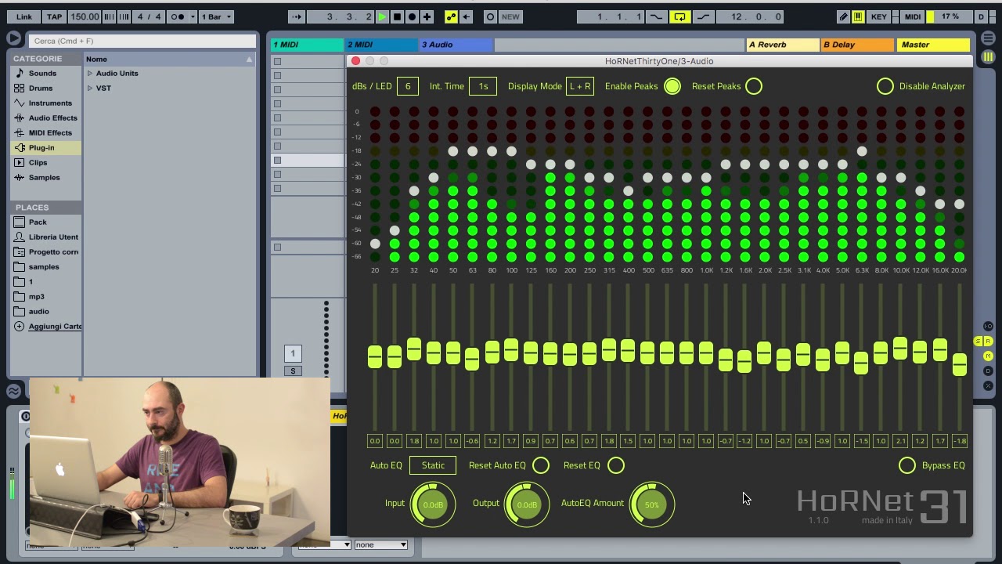The image size is (1002, 564).
Task: Select the 3 Audio track header
Action: pyautogui.click(x=455, y=45)
